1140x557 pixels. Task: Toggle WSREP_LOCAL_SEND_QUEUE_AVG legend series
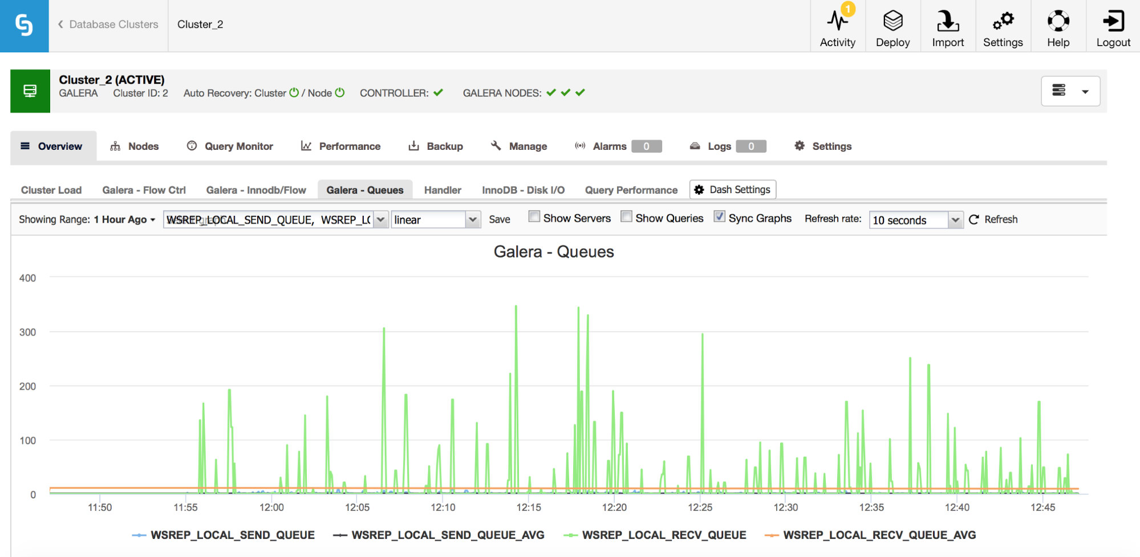pyautogui.click(x=439, y=535)
